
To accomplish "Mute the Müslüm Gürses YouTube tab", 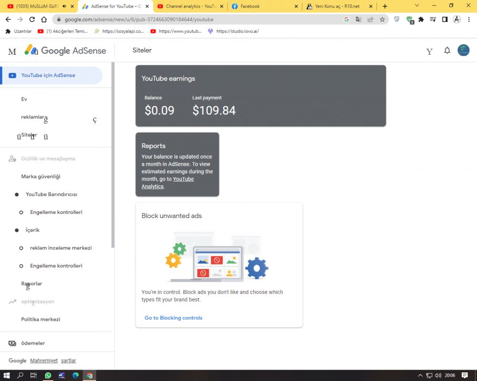I will 64,6.
